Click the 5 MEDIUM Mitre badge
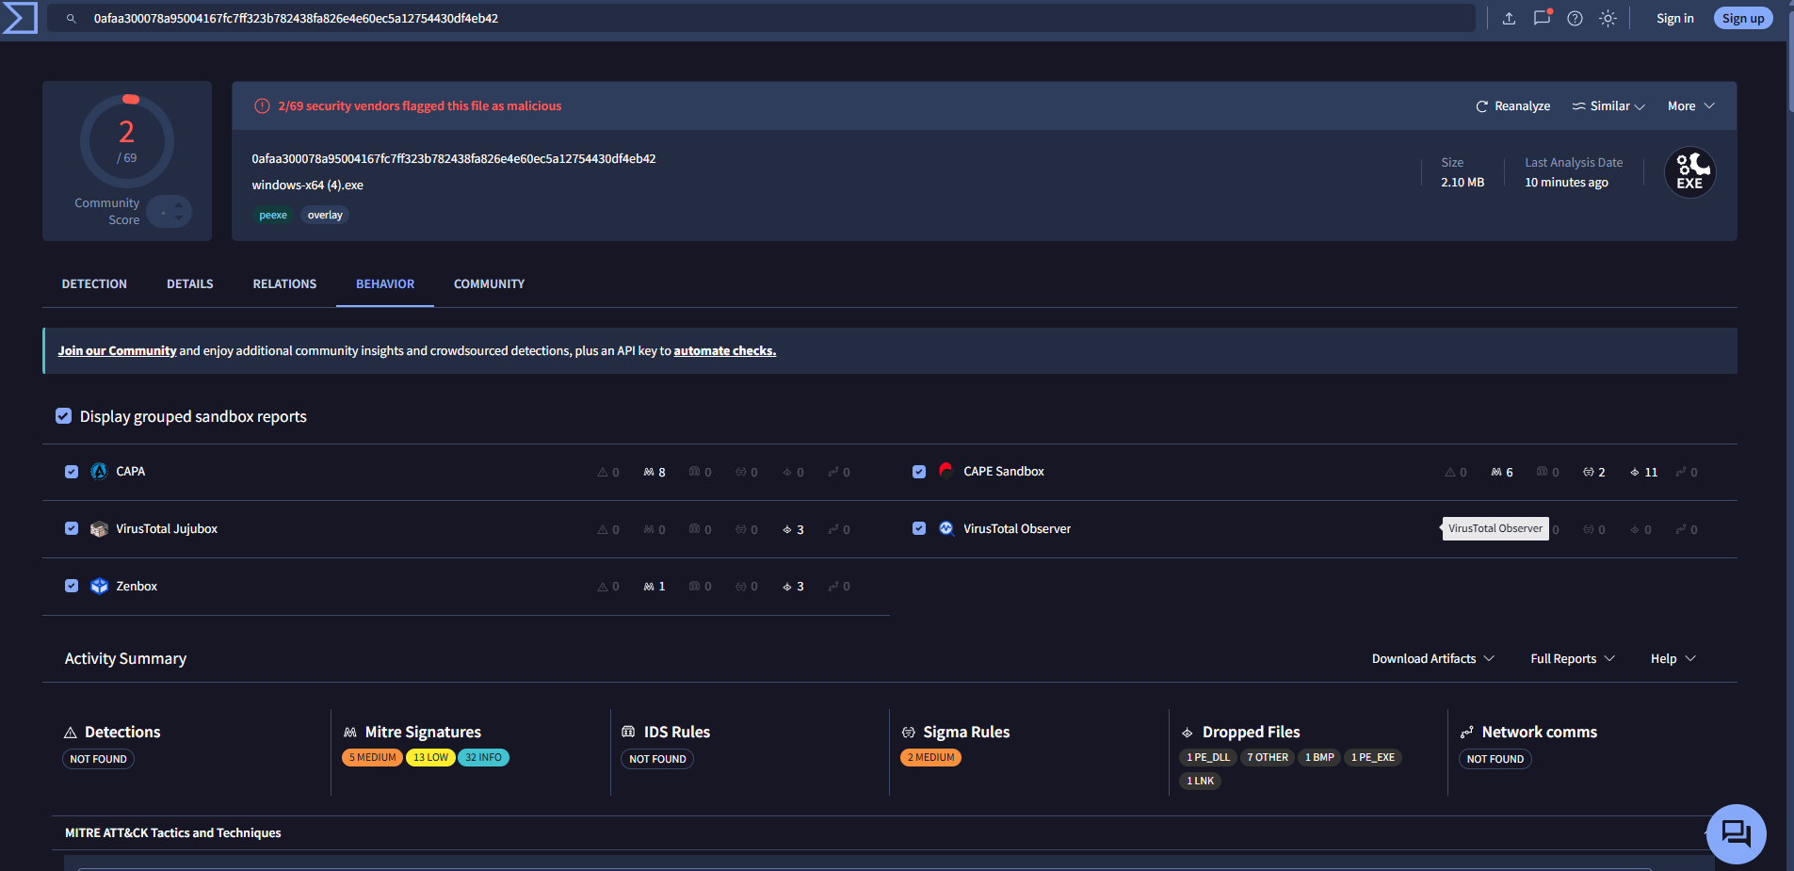This screenshot has height=871, width=1794. [372, 757]
